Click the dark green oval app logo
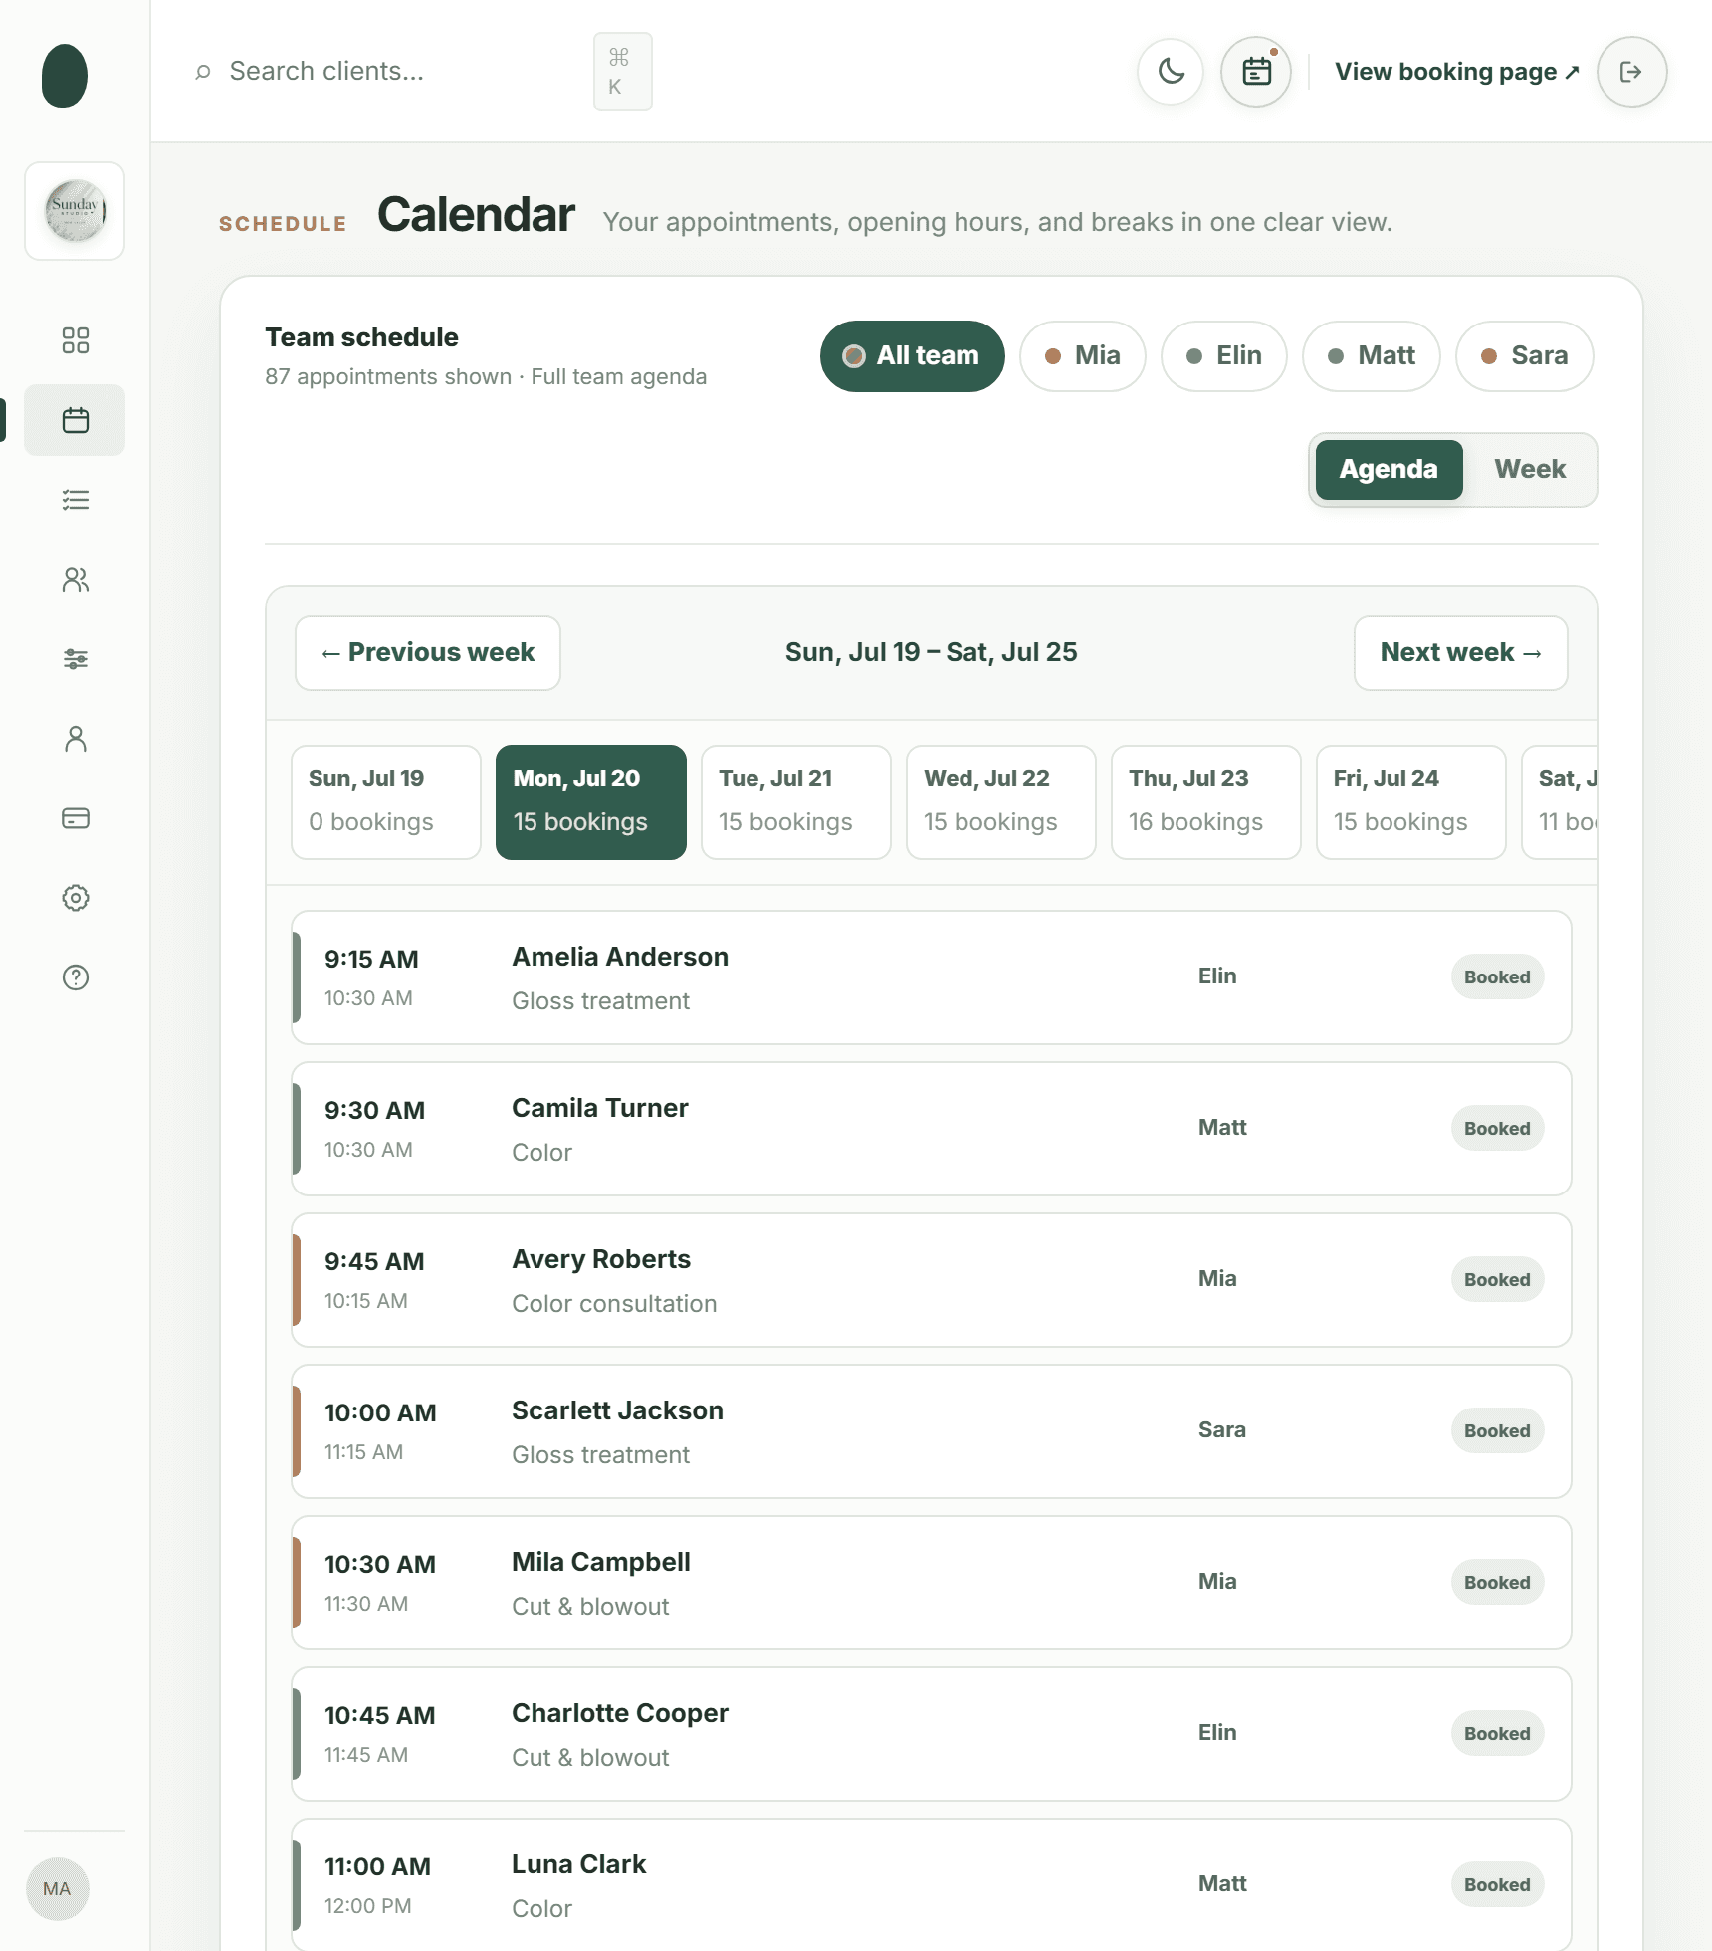The image size is (1712, 1951). pyautogui.click(x=65, y=76)
